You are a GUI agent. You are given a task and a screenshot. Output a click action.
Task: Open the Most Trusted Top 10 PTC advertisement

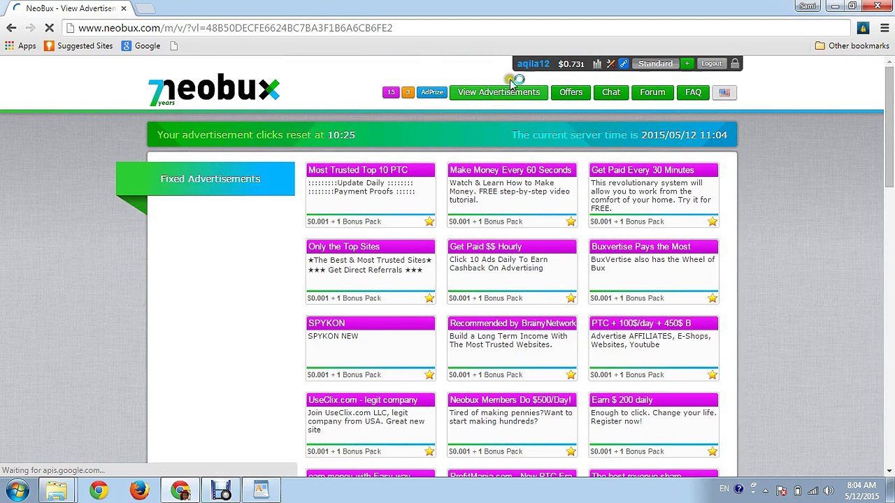(x=371, y=195)
